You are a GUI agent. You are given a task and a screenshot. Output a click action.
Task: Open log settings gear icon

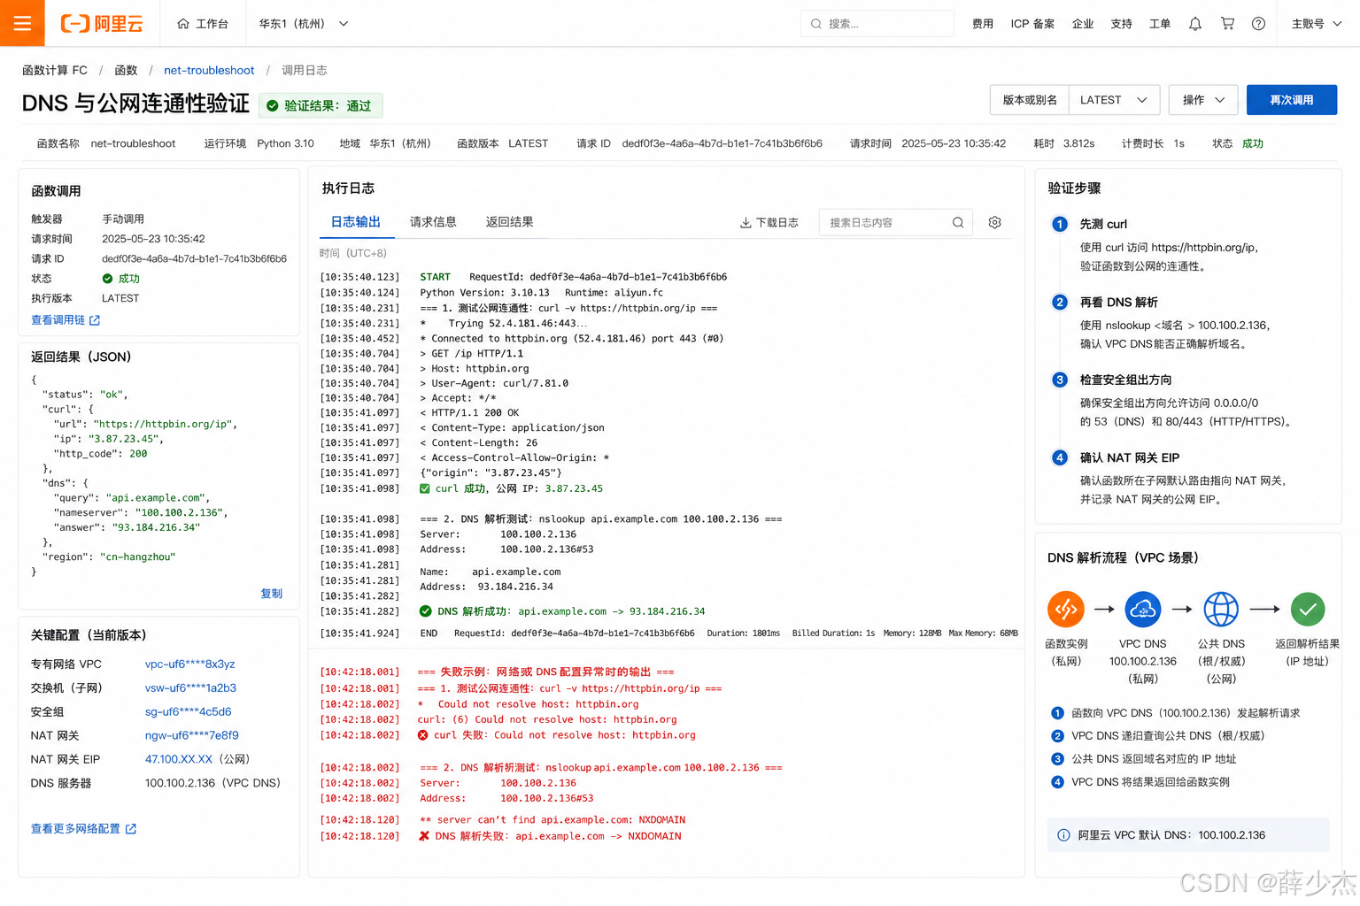click(x=995, y=223)
